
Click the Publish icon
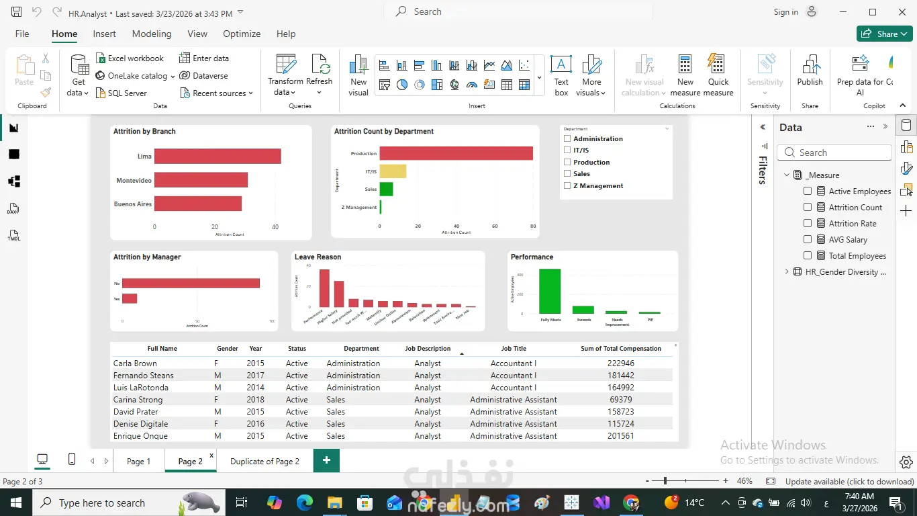tap(810, 64)
